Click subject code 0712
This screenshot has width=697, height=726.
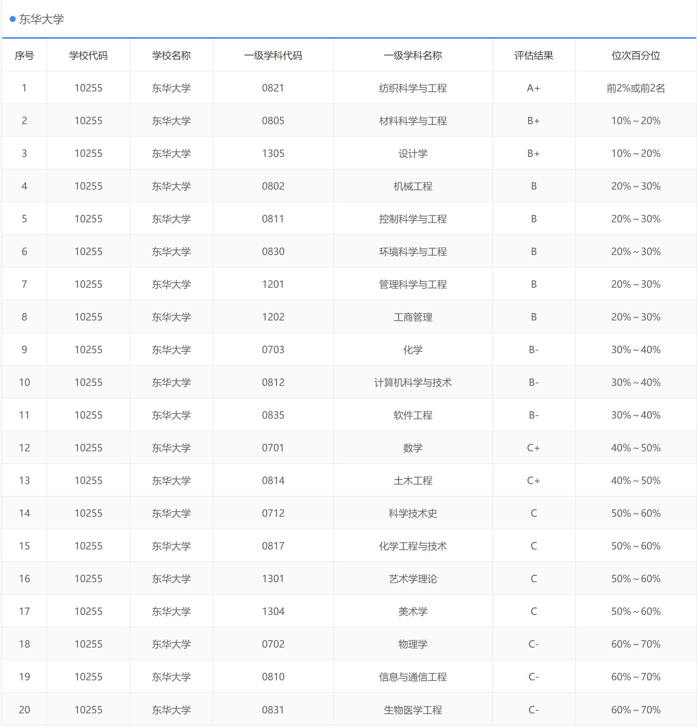(x=273, y=513)
